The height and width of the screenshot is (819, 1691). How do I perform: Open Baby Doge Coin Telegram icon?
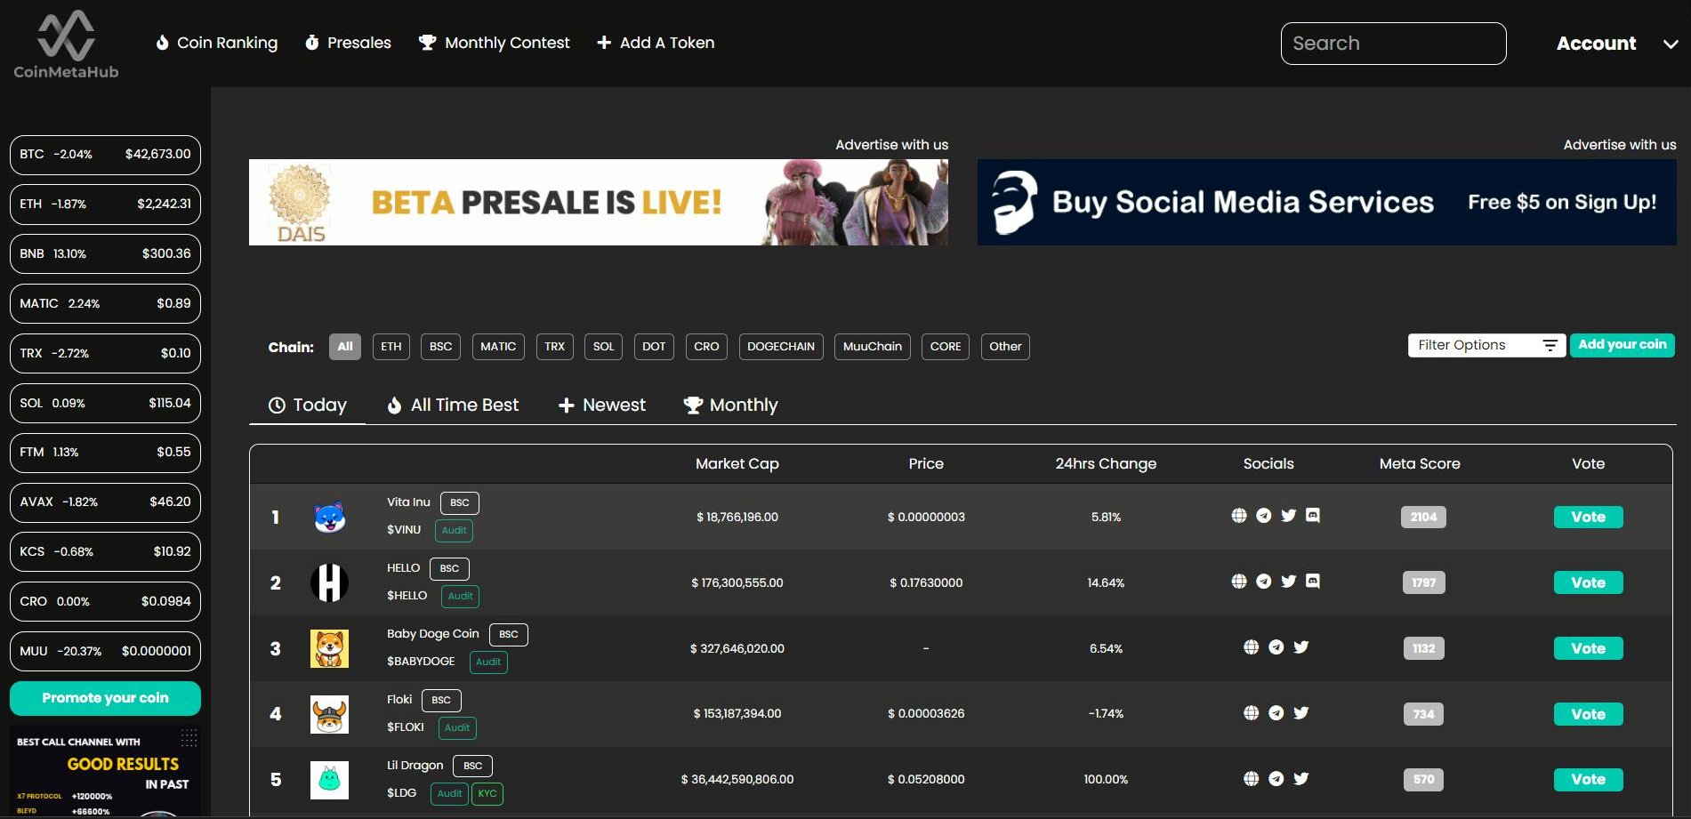(1276, 646)
